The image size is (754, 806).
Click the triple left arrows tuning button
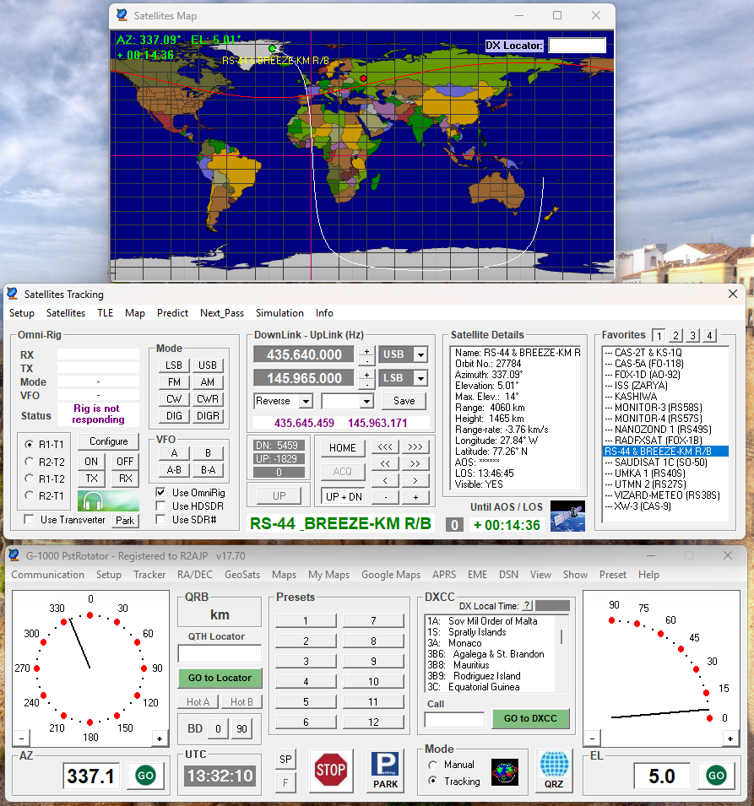385,446
